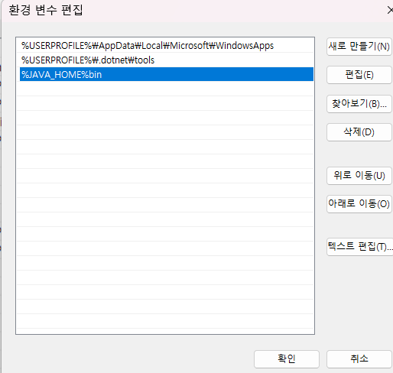Click 찾아보기(B)... to browse folders
Viewport: 393px width, 373px height.
[359, 104]
